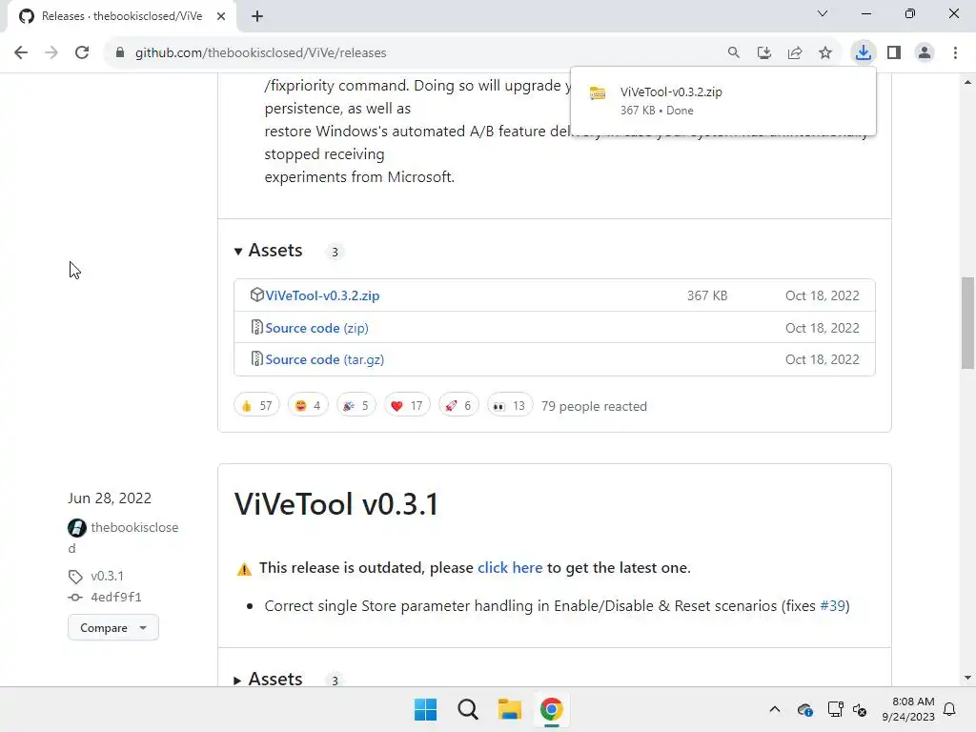Share this page via the share icon
The height and width of the screenshot is (732, 976).
[795, 53]
